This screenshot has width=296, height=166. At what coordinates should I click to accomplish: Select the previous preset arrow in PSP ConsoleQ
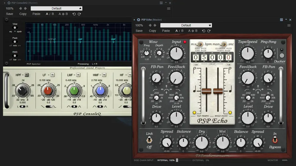(20, 9)
